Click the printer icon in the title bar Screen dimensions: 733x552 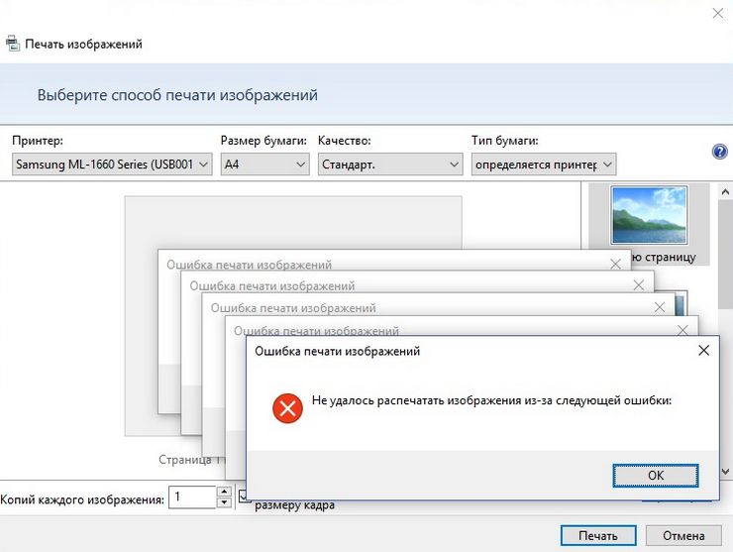[12, 44]
